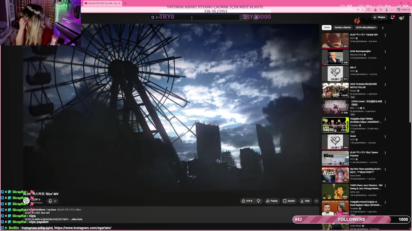Open options menu for 'Rizz' Dance Practice
The height and width of the screenshot is (231, 412).
point(385,153)
